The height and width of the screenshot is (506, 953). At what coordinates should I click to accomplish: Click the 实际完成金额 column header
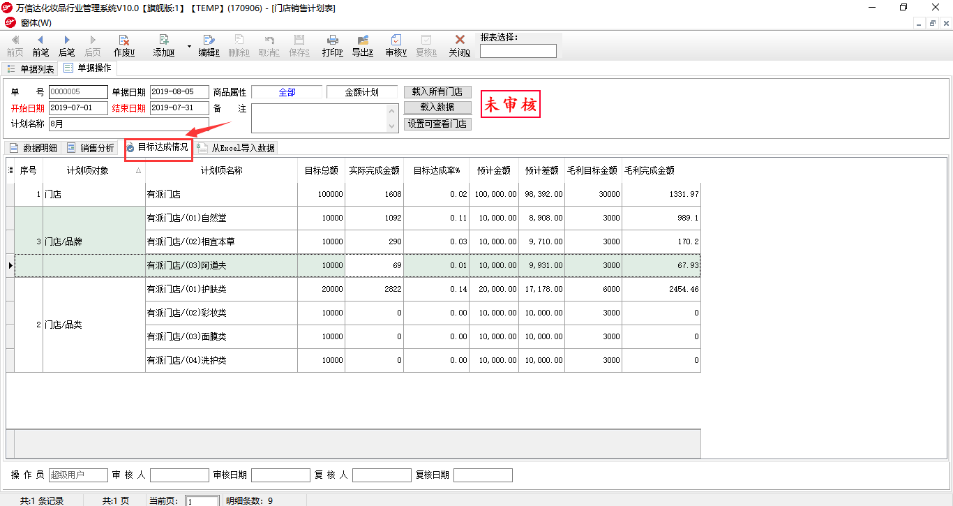coord(374,170)
